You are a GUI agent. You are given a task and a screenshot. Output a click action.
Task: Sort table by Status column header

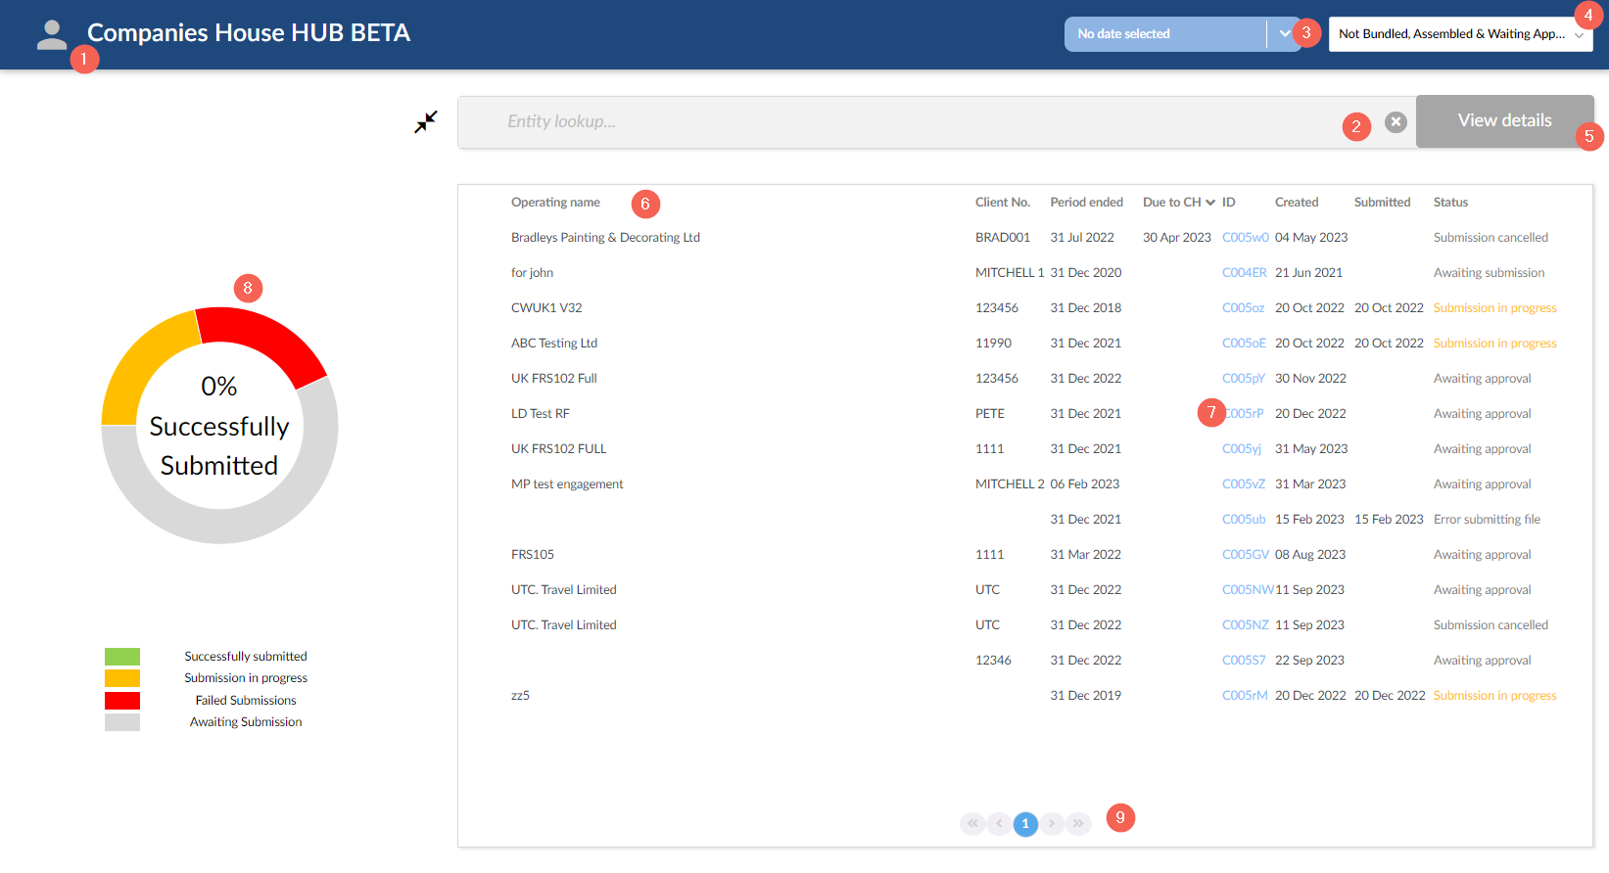pyautogui.click(x=1450, y=203)
